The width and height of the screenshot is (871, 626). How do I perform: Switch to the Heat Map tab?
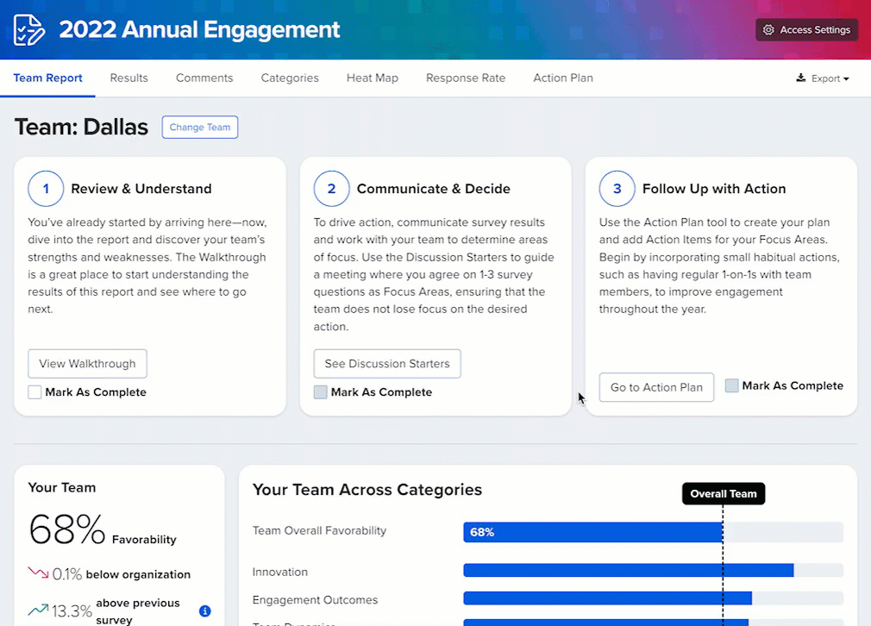click(373, 78)
